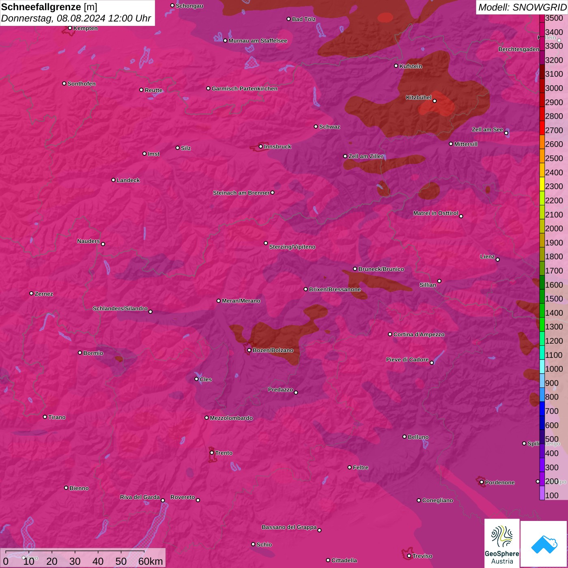Image resolution: width=568 pixels, height=568 pixels.
Task: Click the 'Sterzing/Vipiteno' label
Action: (292, 247)
